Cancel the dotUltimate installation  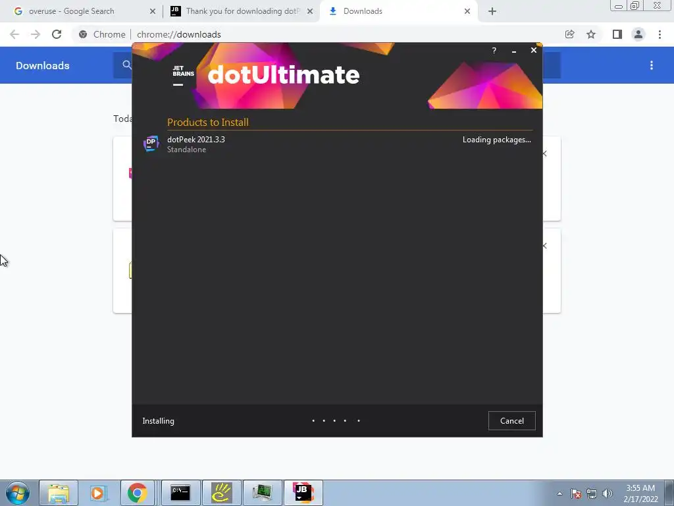[x=511, y=421]
